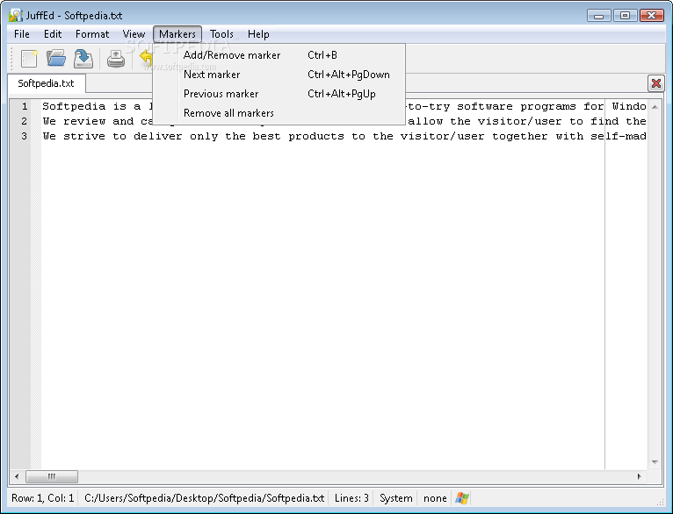The image size is (673, 514).
Task: Close the open Markers menu
Action: click(177, 34)
